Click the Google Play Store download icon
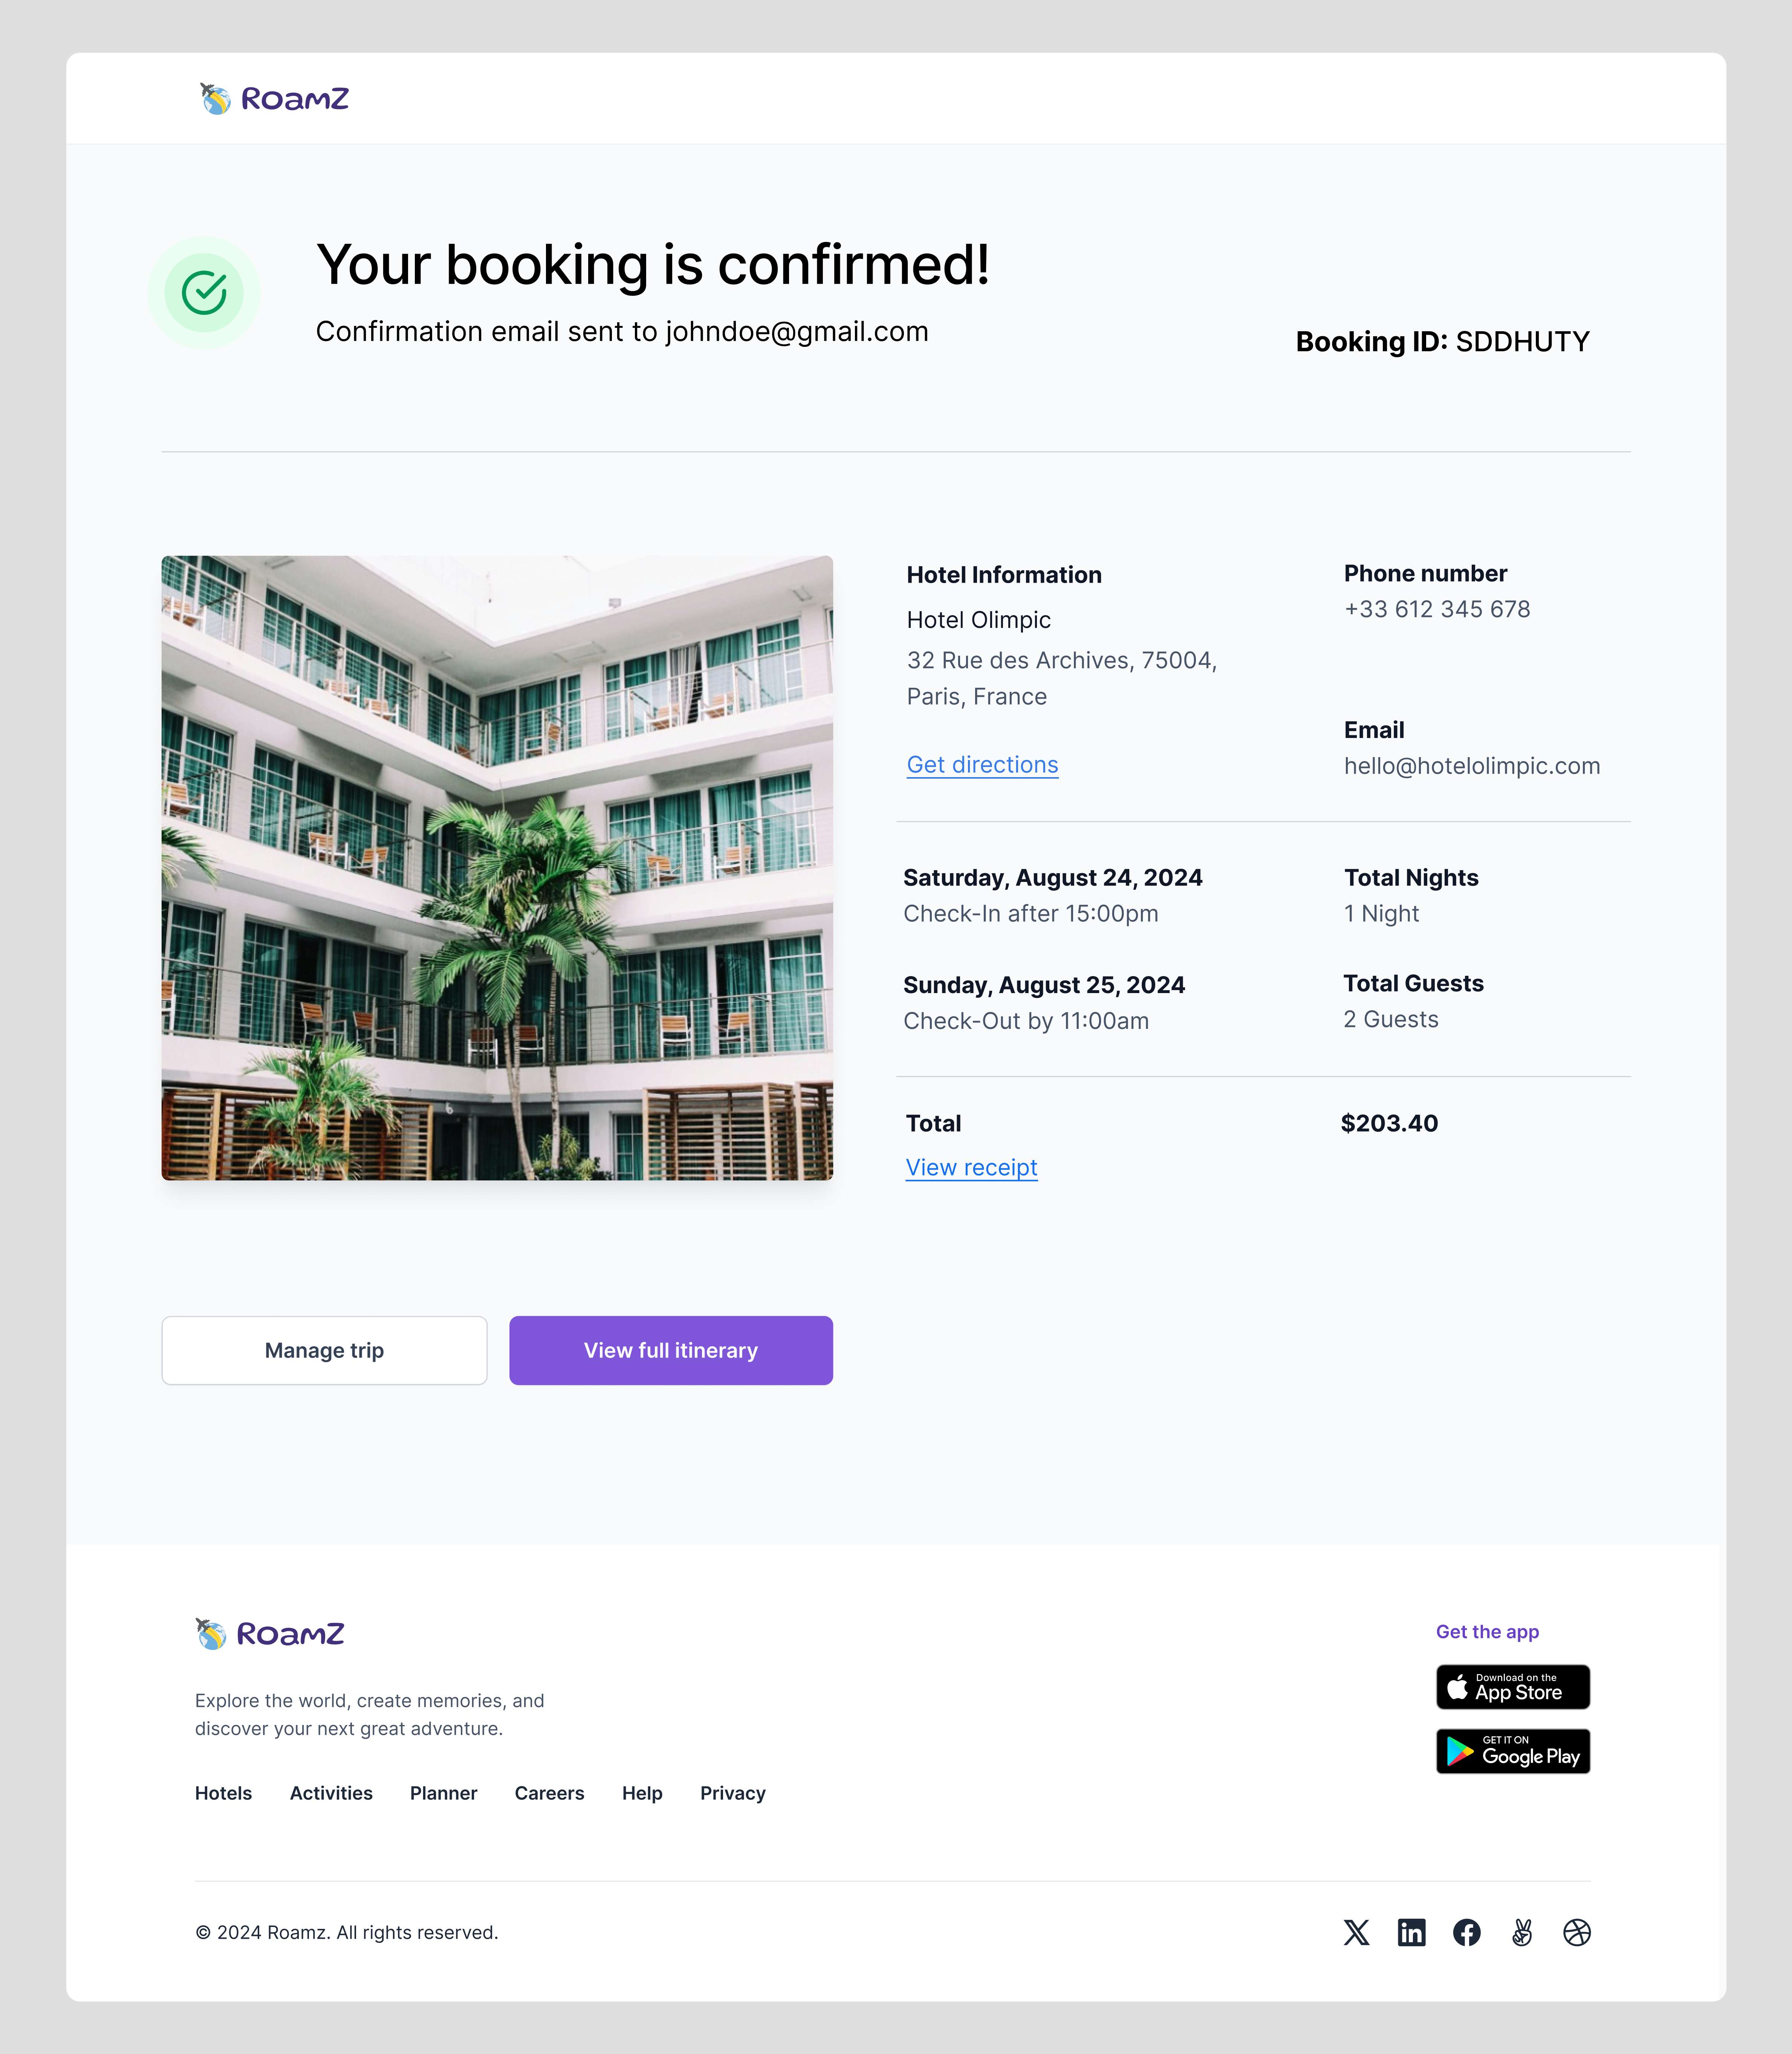The image size is (1792, 2054). pyautogui.click(x=1512, y=1752)
